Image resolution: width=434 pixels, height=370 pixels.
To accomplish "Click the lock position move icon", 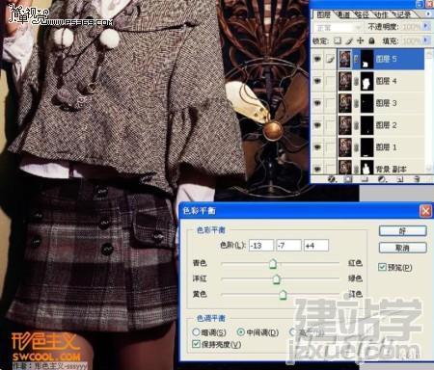I will click(361, 40).
